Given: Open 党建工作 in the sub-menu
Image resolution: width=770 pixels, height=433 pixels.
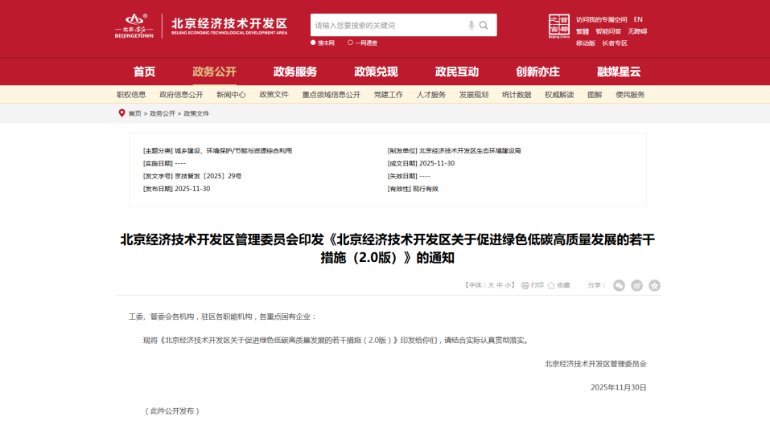Looking at the screenshot, I should tap(389, 95).
